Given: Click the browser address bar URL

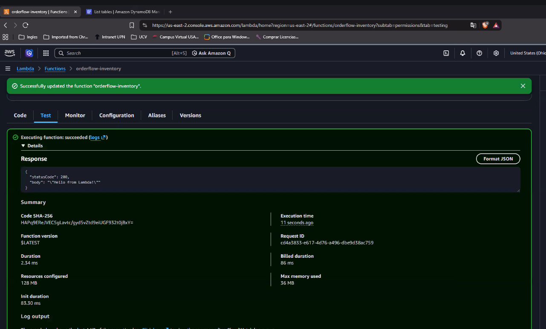Looking at the screenshot, I should 300,25.
